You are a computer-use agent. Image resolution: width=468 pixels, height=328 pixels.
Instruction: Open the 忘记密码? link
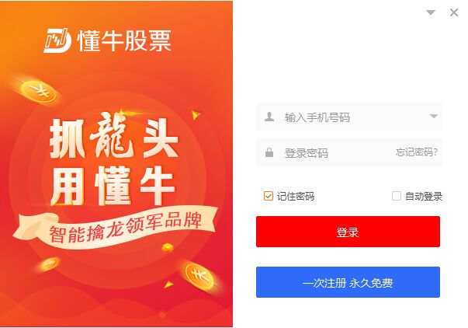417,152
